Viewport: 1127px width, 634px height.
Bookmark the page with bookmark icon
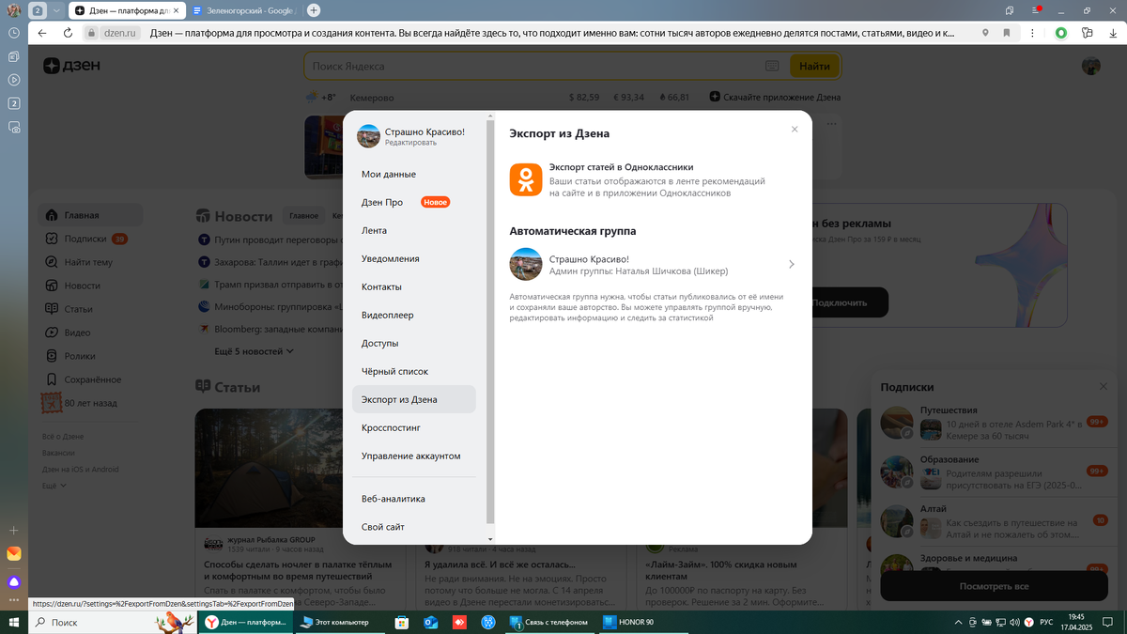(1007, 33)
